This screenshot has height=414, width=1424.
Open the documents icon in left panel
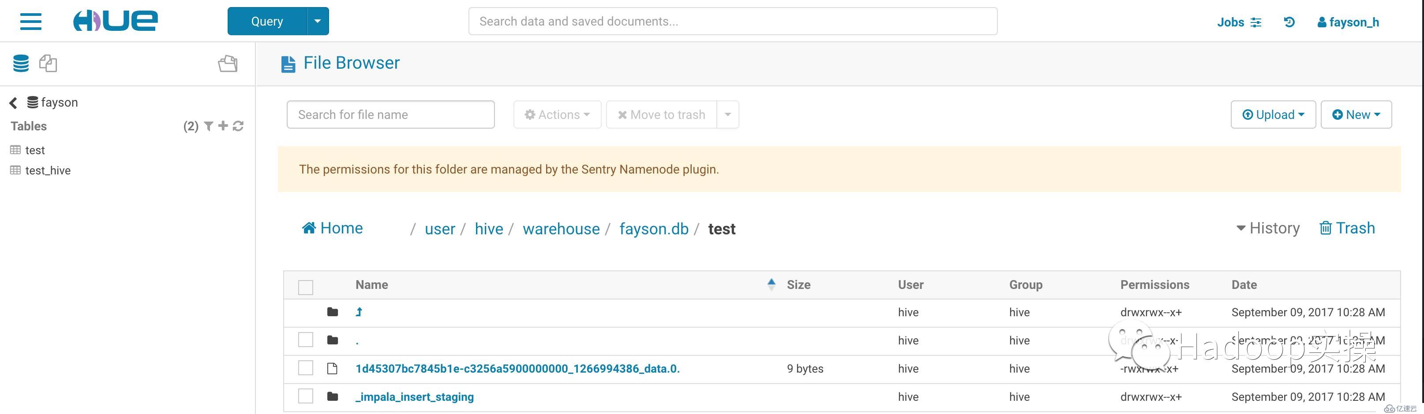pos(48,63)
